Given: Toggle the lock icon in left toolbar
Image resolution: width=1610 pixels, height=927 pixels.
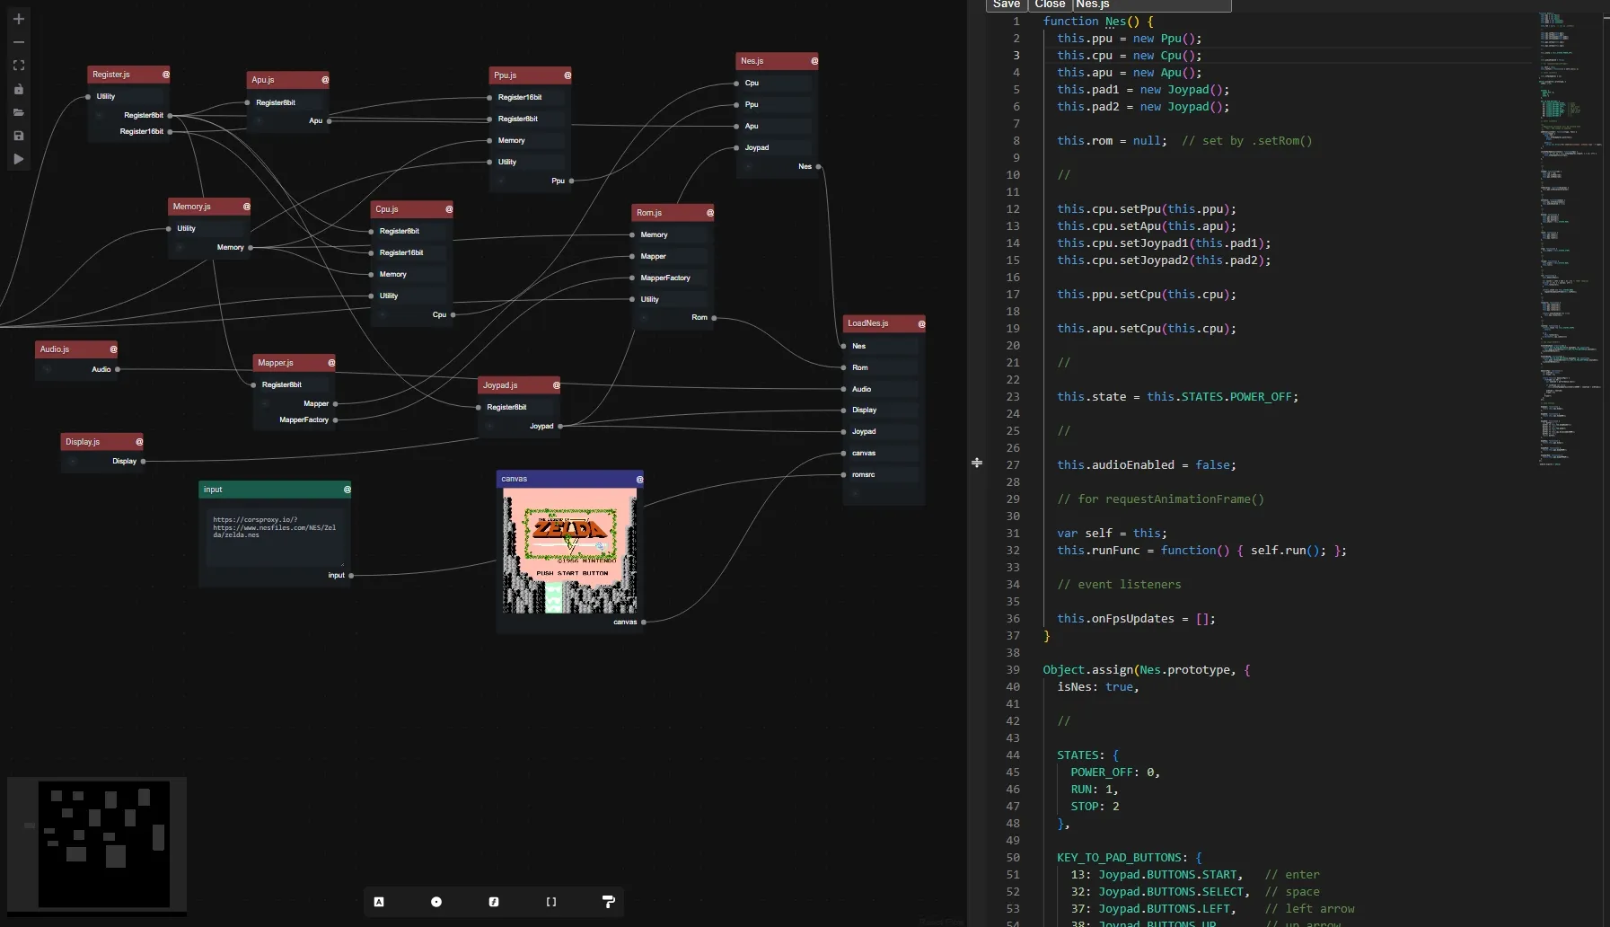Looking at the screenshot, I should (19, 89).
